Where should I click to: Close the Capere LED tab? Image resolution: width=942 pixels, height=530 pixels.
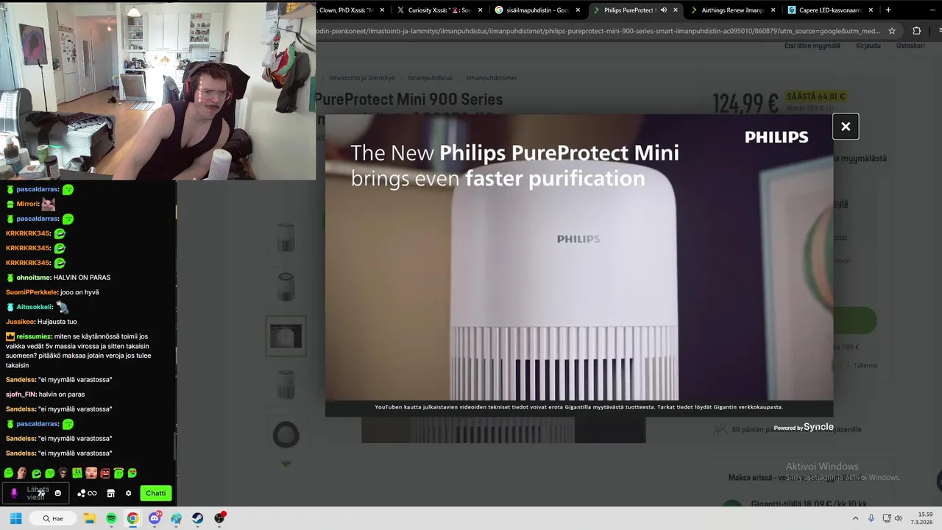(871, 10)
